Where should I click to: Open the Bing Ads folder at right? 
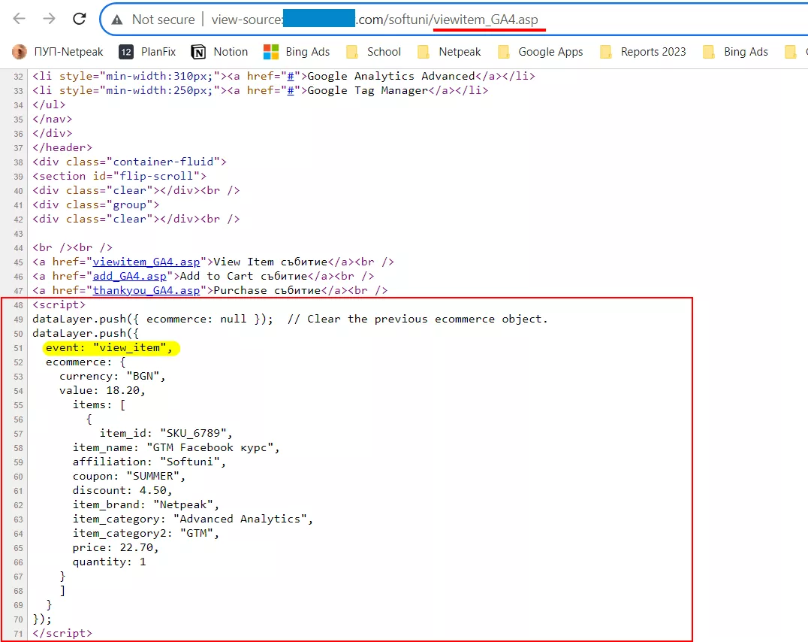tap(735, 52)
